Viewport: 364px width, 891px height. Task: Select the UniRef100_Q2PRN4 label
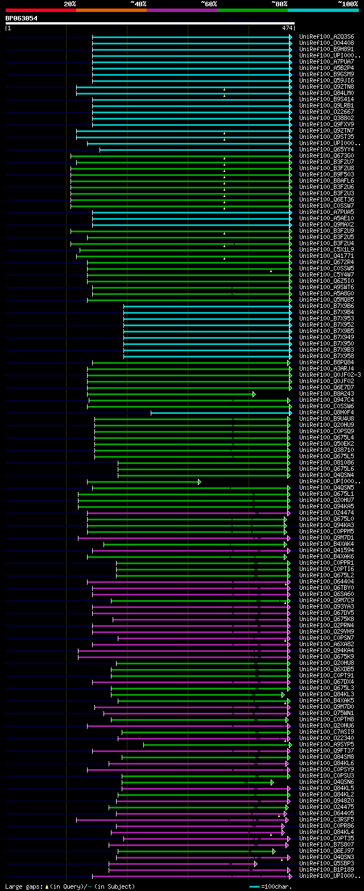(x=328, y=625)
